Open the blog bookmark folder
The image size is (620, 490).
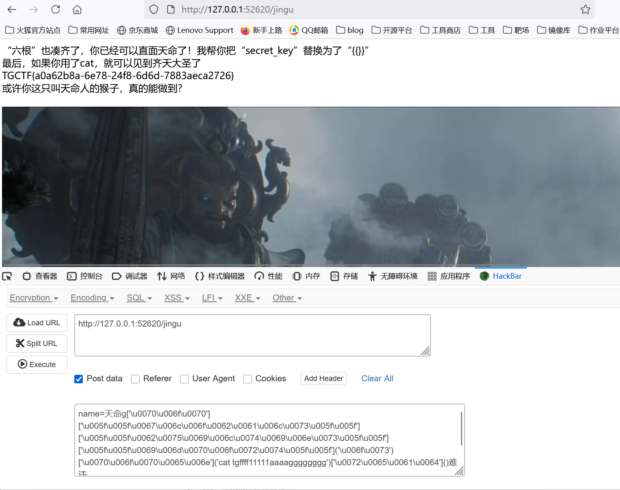[350, 30]
